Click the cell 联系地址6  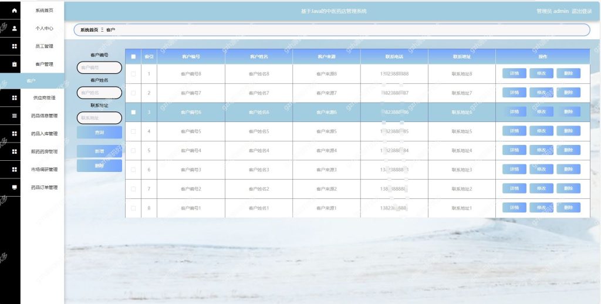462,112
